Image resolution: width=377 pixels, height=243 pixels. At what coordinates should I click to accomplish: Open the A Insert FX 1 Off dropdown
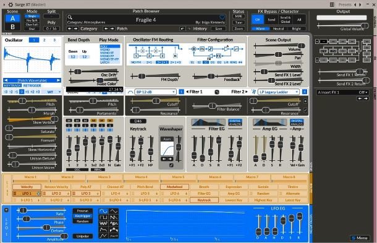click(x=342, y=92)
